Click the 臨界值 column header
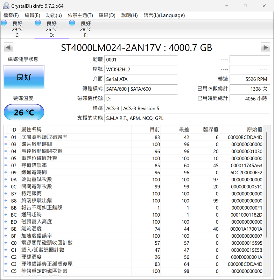The image size is (274, 280). (205, 129)
